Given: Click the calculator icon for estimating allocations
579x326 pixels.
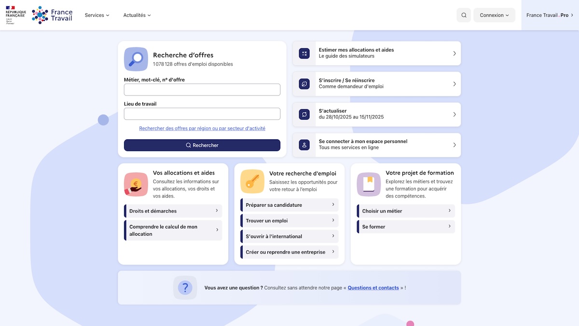Looking at the screenshot, I should pos(304,53).
